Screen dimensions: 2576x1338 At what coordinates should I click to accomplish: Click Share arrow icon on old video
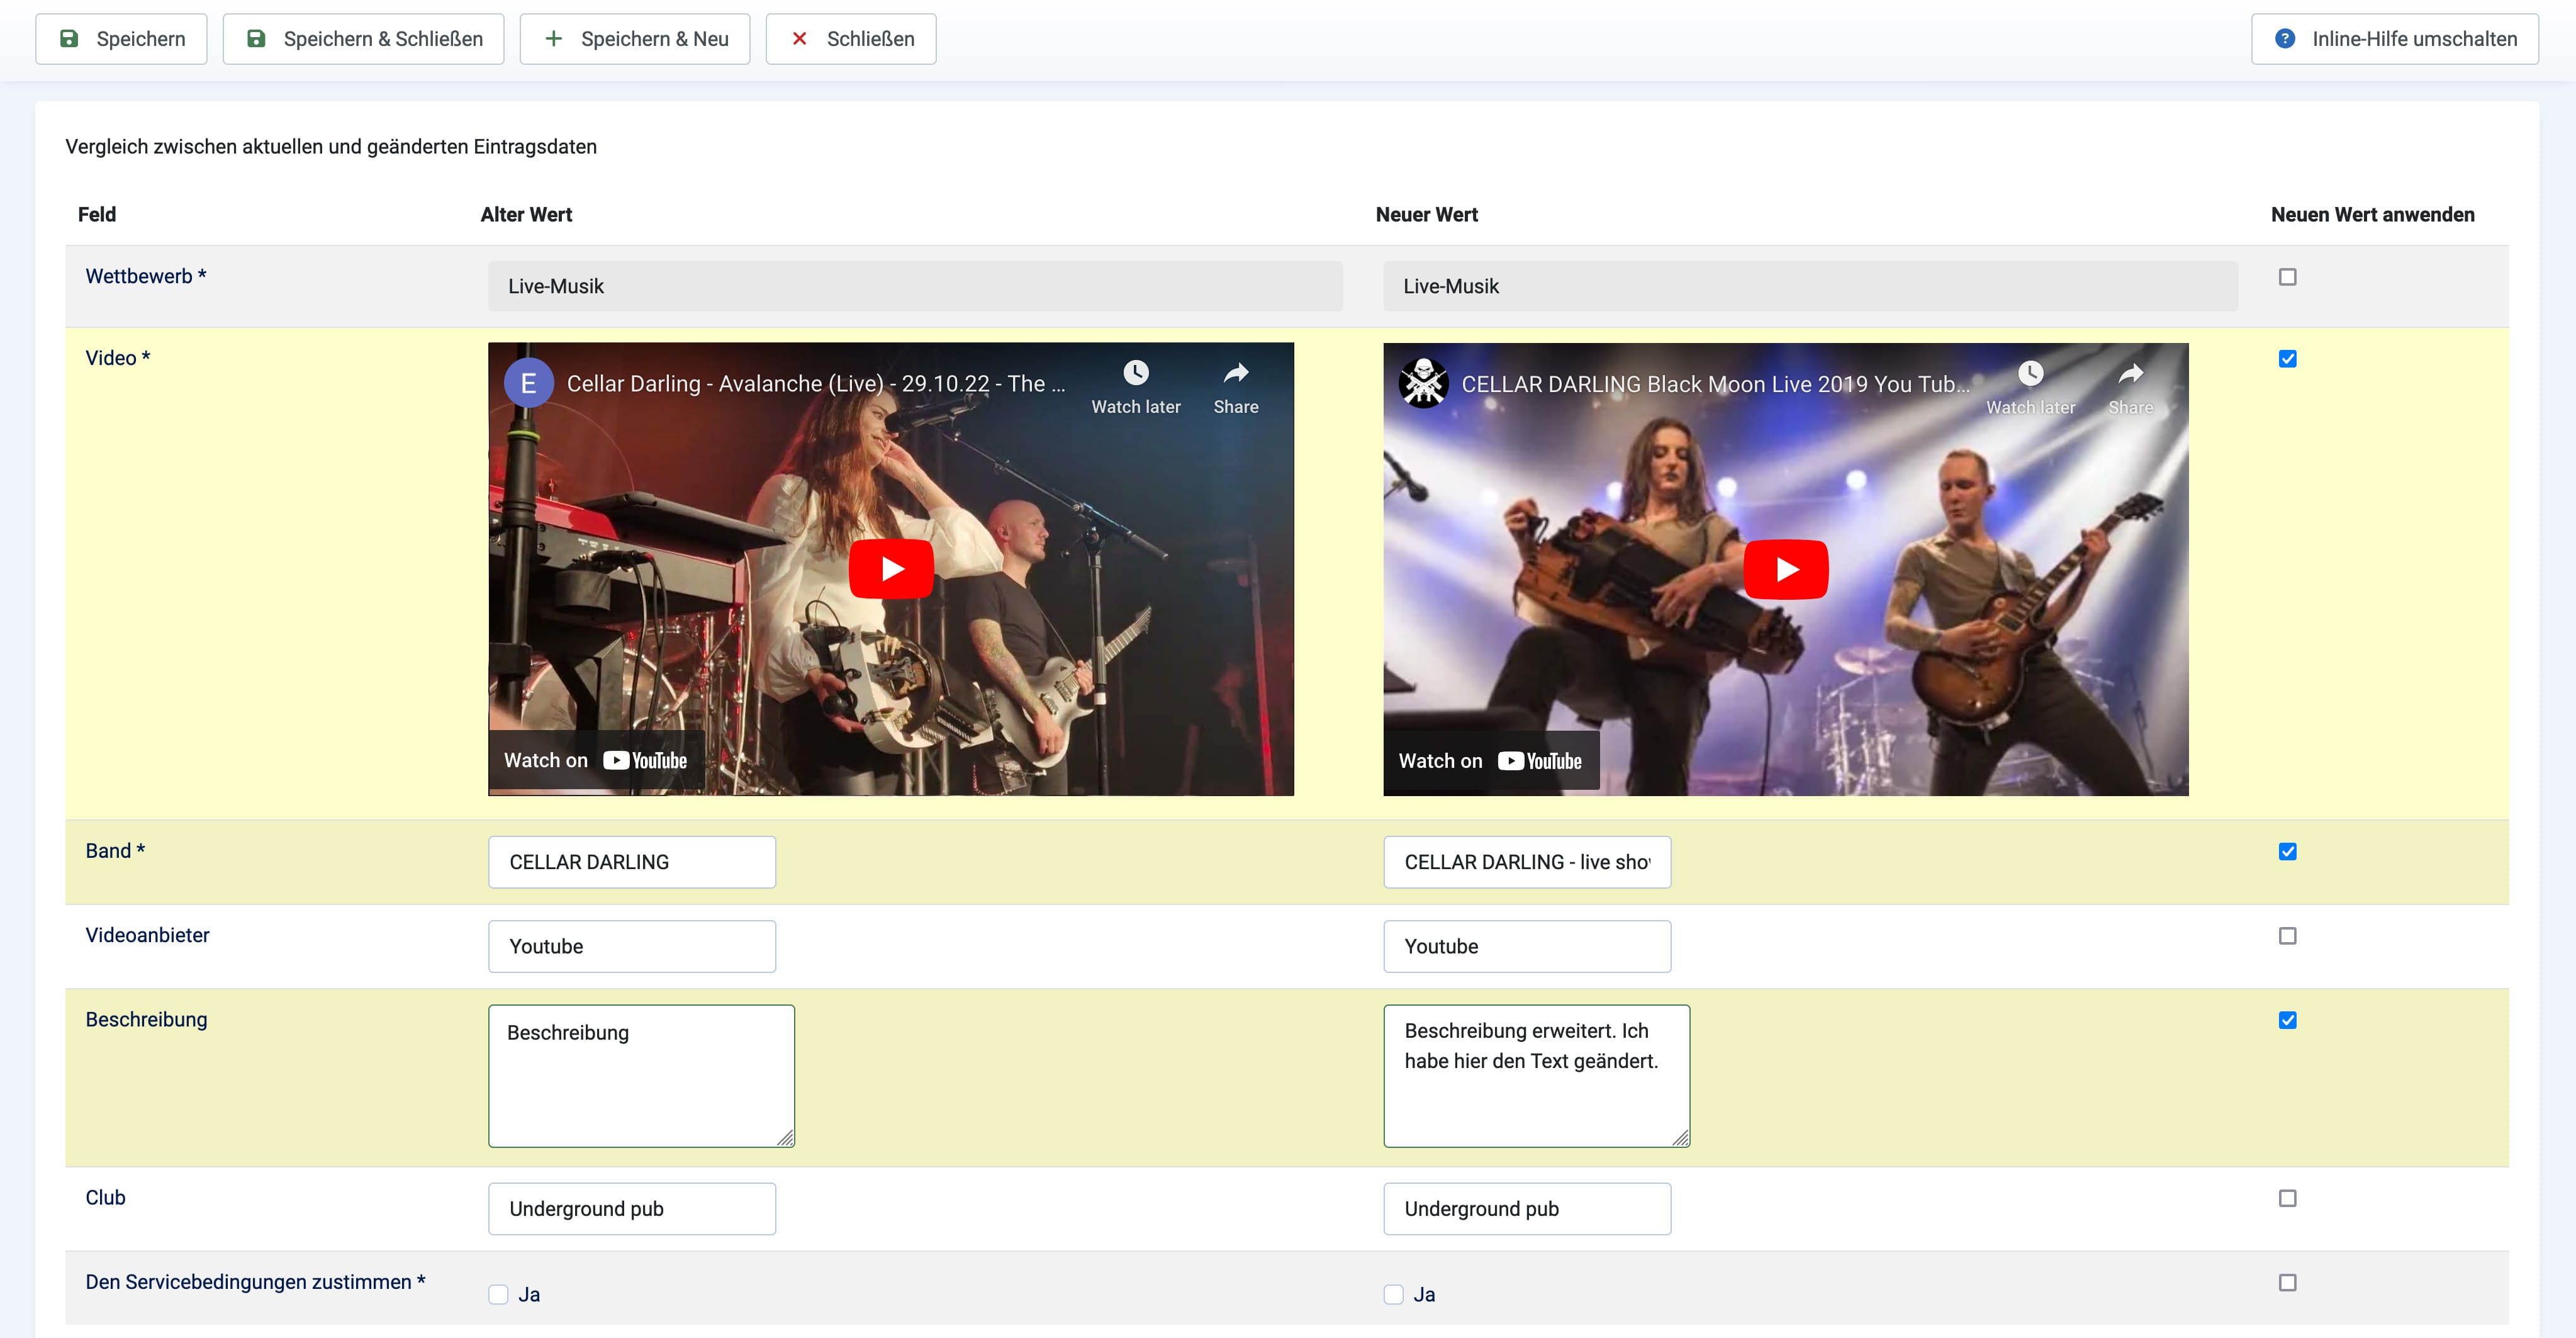point(1236,374)
